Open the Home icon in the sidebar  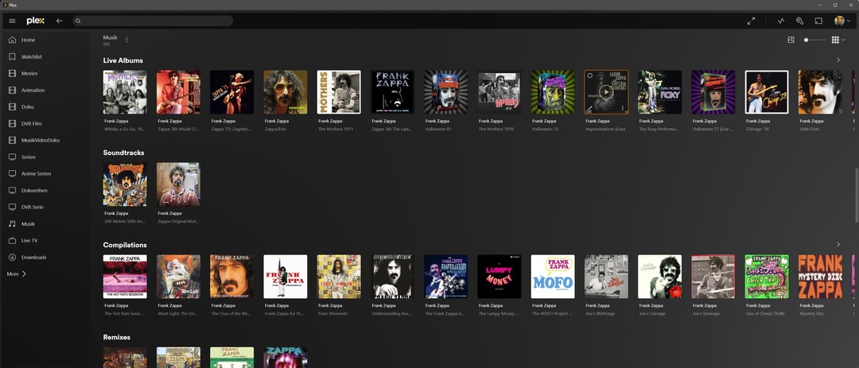click(x=12, y=40)
